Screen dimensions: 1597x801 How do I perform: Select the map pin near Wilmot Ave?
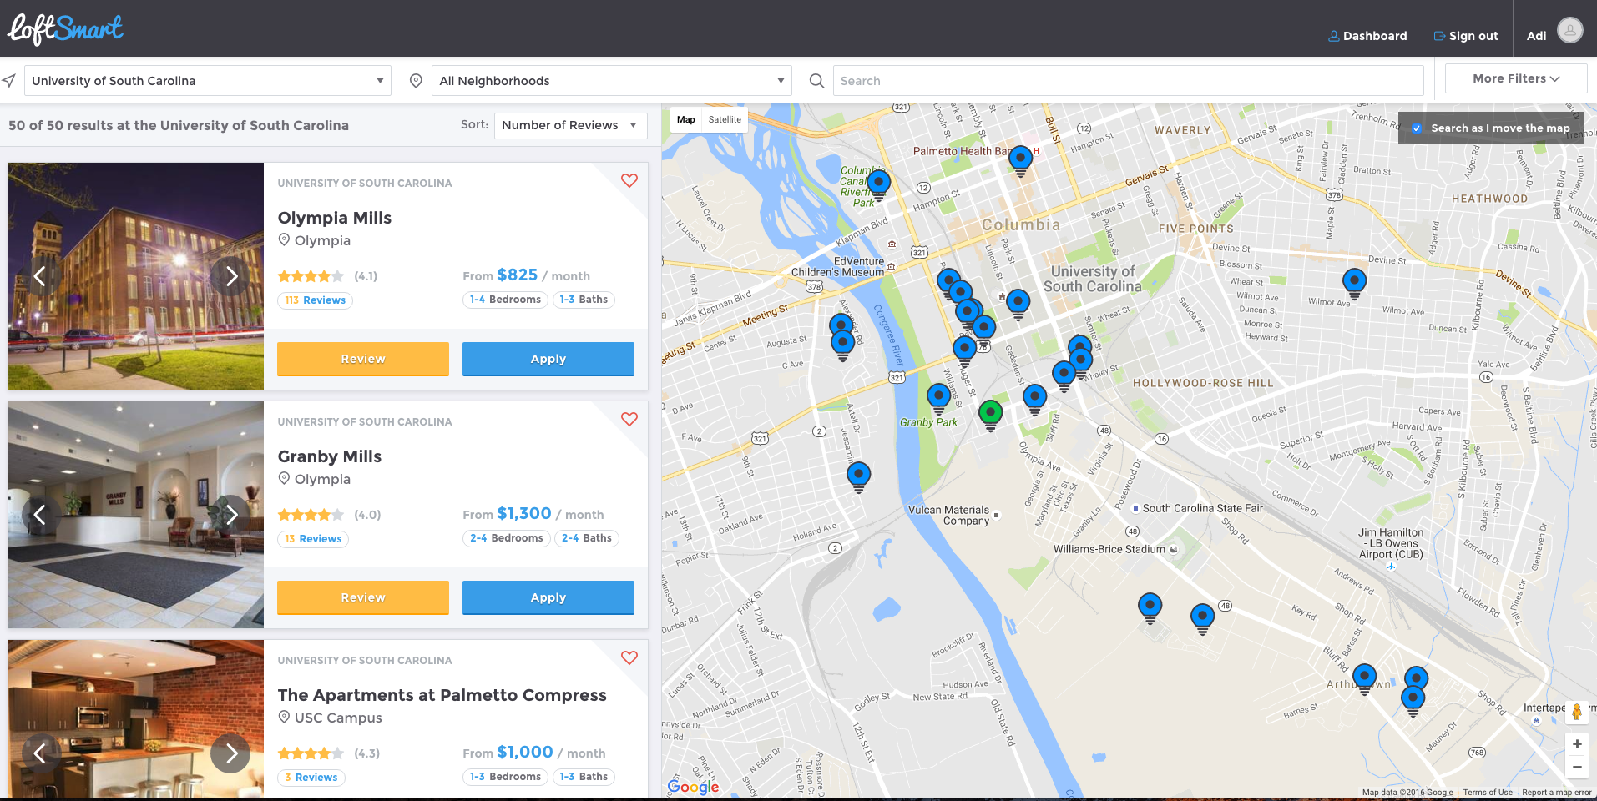point(1354,282)
